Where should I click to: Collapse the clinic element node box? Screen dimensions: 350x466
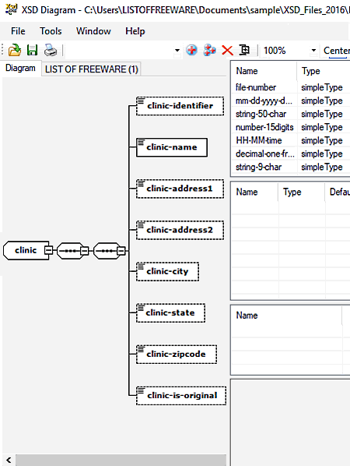[48, 251]
